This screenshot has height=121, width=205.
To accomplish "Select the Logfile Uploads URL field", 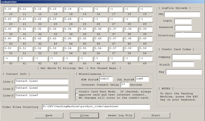I will pos(182,14).
